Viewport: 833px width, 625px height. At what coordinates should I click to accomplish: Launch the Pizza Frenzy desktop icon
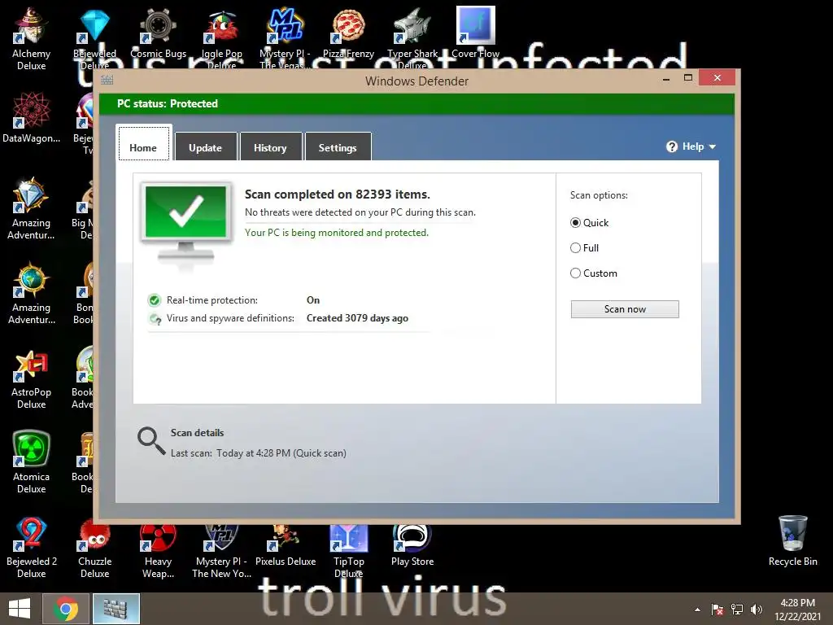(x=348, y=33)
